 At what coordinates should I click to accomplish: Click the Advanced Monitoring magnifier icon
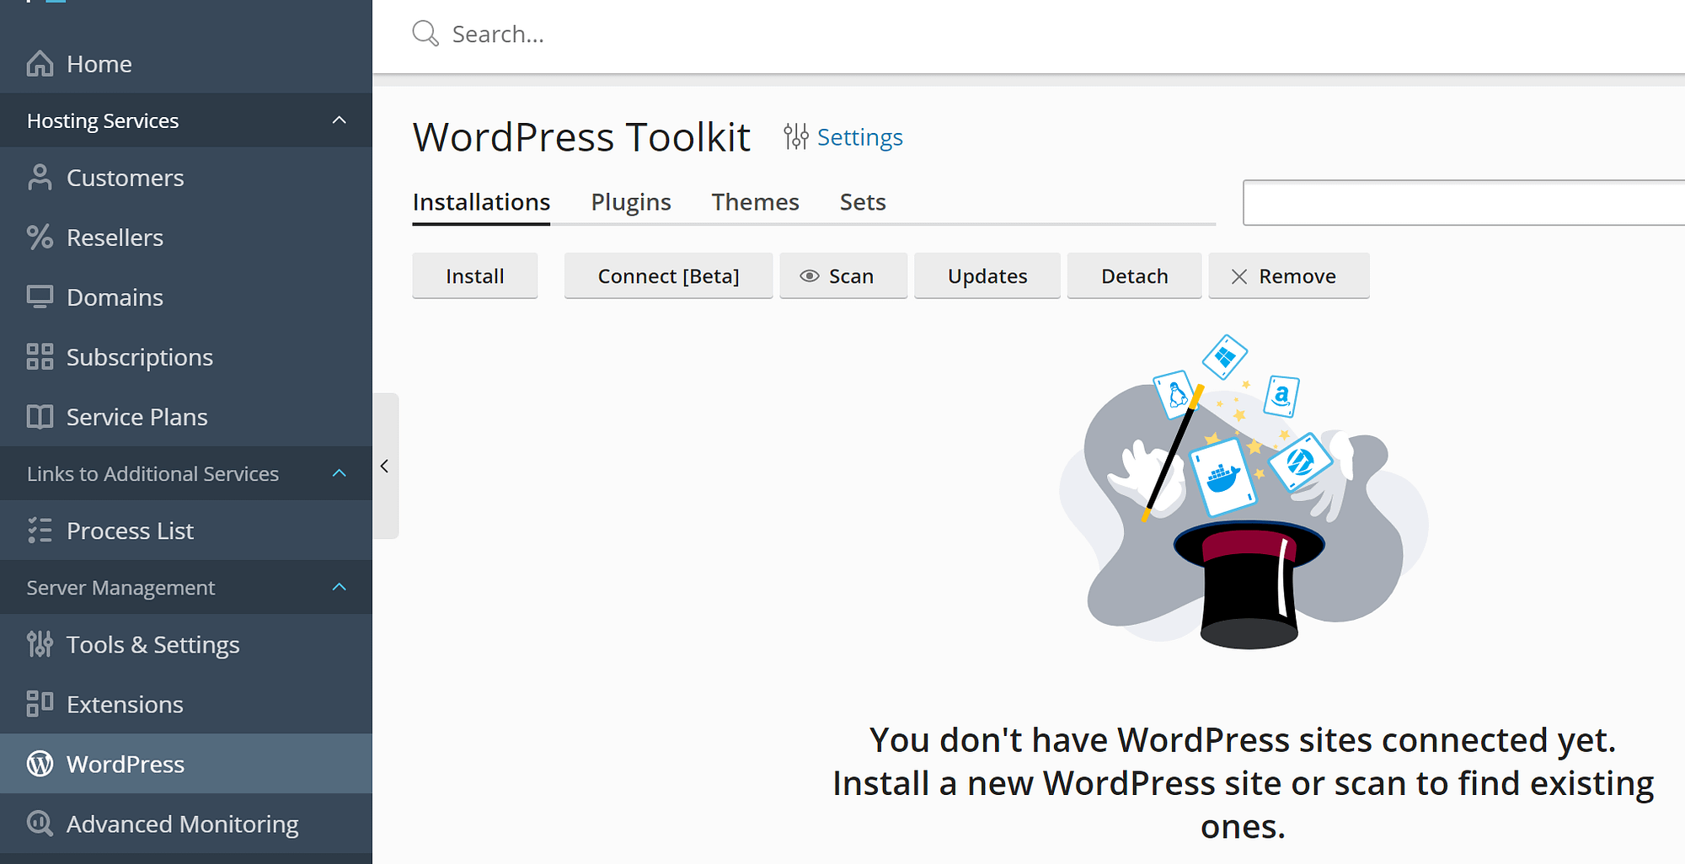pyautogui.click(x=40, y=824)
